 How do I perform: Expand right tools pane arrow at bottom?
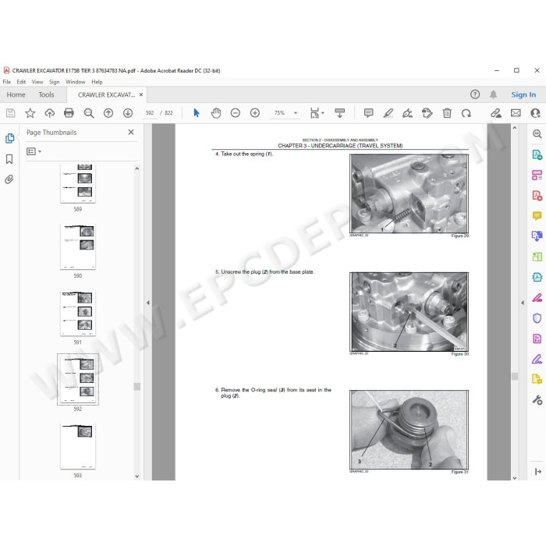[538, 471]
